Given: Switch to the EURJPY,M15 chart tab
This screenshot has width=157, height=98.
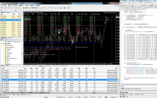Looking at the screenshot, I should point(64,66).
